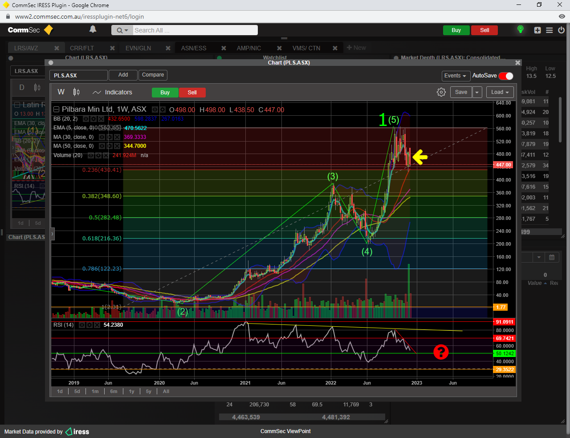570x438 pixels.
Task: Click the green live-data streaming beacon icon
Action: 520,29
